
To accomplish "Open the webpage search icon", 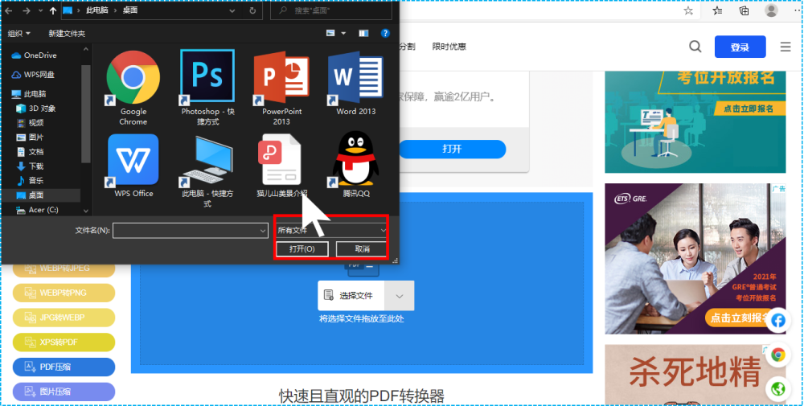I will (695, 47).
